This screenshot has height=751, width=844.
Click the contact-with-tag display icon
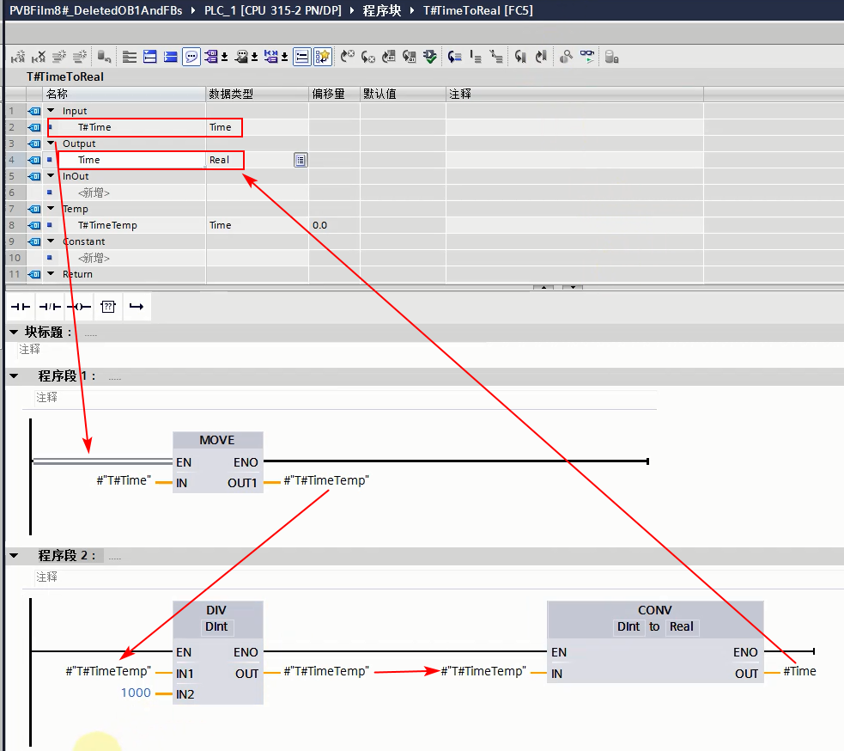point(271,57)
